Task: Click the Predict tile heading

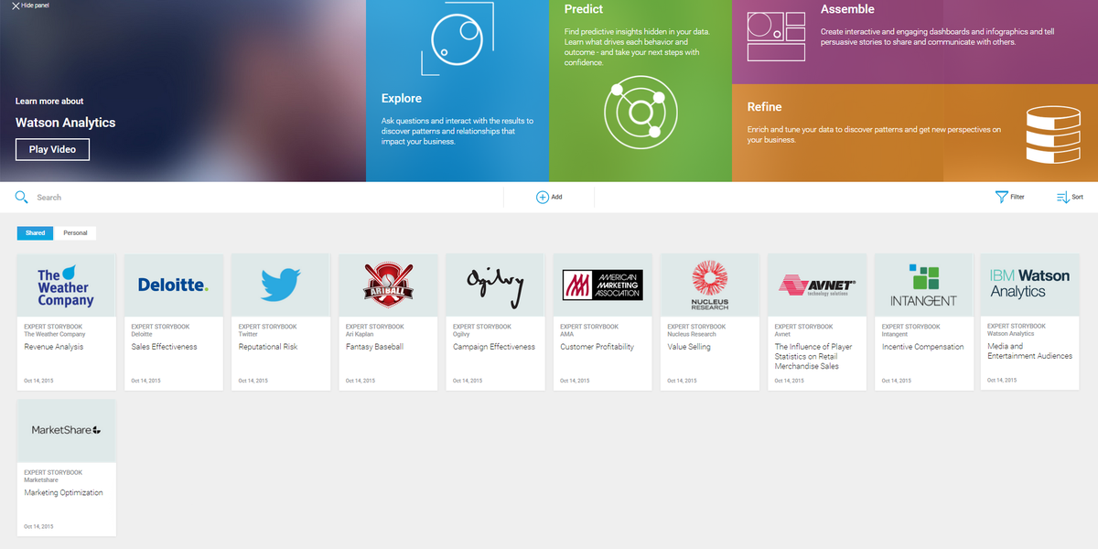Action: [584, 9]
